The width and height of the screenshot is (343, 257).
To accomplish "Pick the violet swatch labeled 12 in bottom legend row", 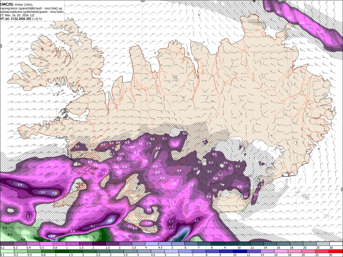I will coord(254,251).
